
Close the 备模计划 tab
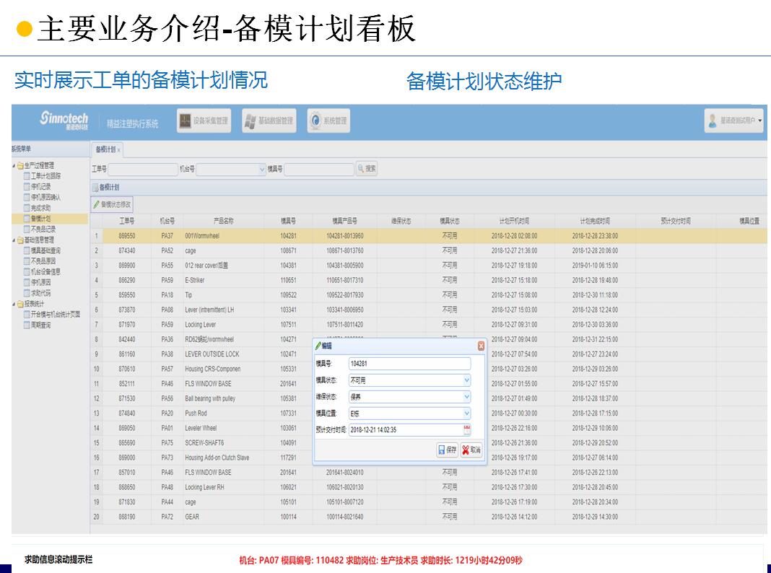(118, 149)
